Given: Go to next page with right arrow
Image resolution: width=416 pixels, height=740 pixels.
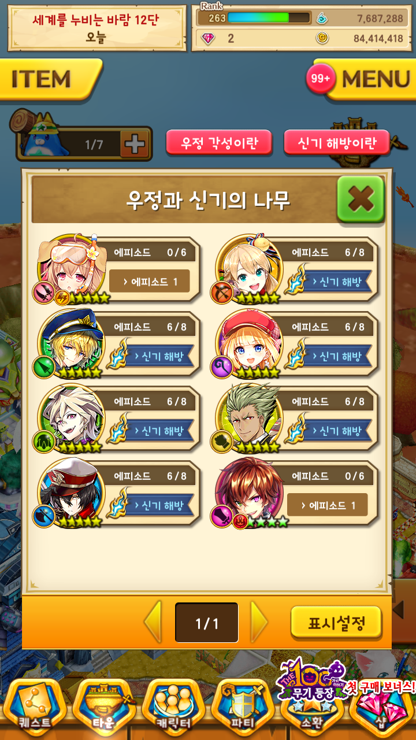Looking at the screenshot, I should pos(259,622).
